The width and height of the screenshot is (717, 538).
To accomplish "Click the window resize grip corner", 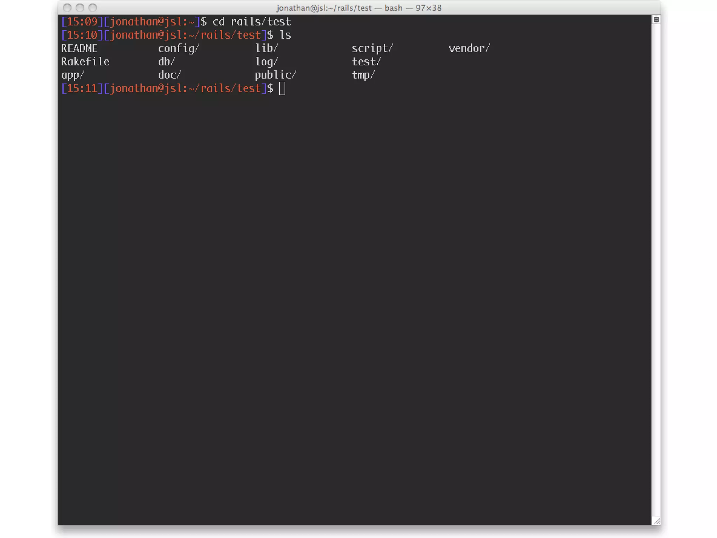I will point(656,521).
